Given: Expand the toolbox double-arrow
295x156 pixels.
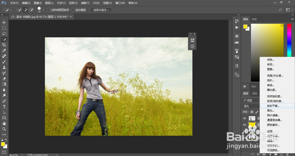Looking at the screenshot, I should click(x=2, y=15).
